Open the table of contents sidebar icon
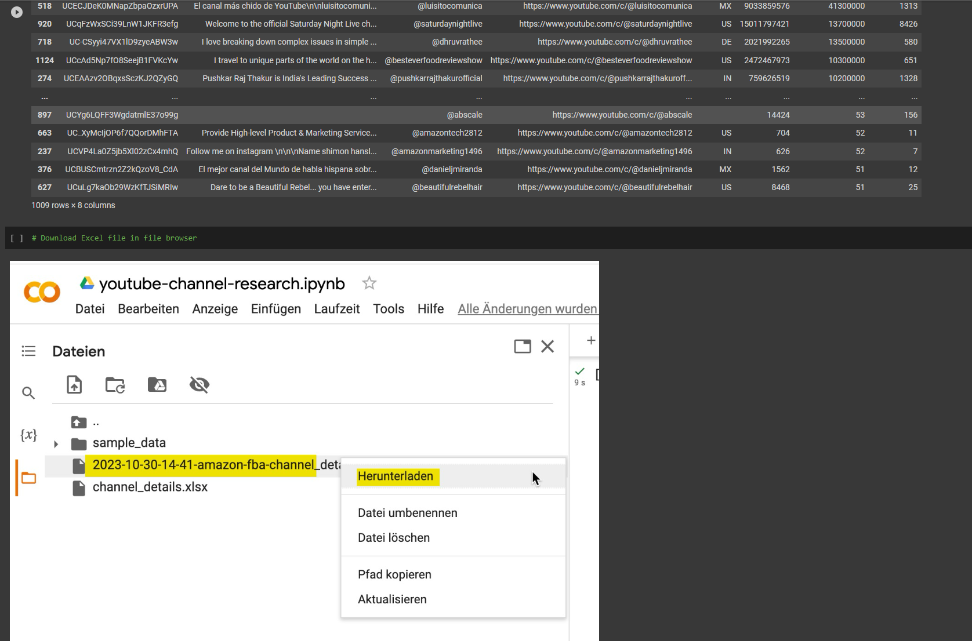This screenshot has height=641, width=972. [x=28, y=351]
